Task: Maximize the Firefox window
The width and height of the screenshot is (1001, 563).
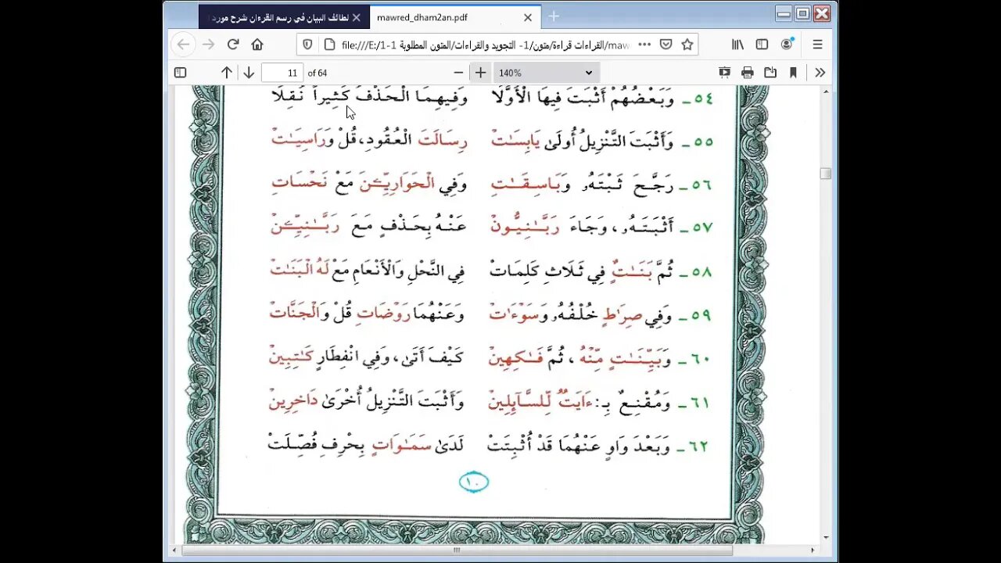Action: (802, 13)
